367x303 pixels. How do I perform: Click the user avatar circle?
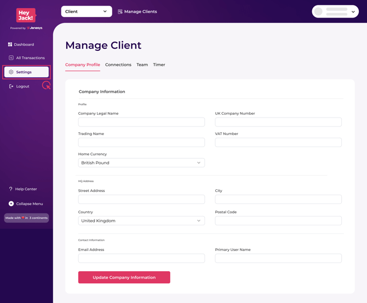pyautogui.click(x=318, y=11)
